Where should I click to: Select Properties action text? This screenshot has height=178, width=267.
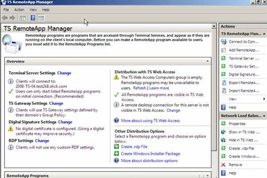(237, 124)
